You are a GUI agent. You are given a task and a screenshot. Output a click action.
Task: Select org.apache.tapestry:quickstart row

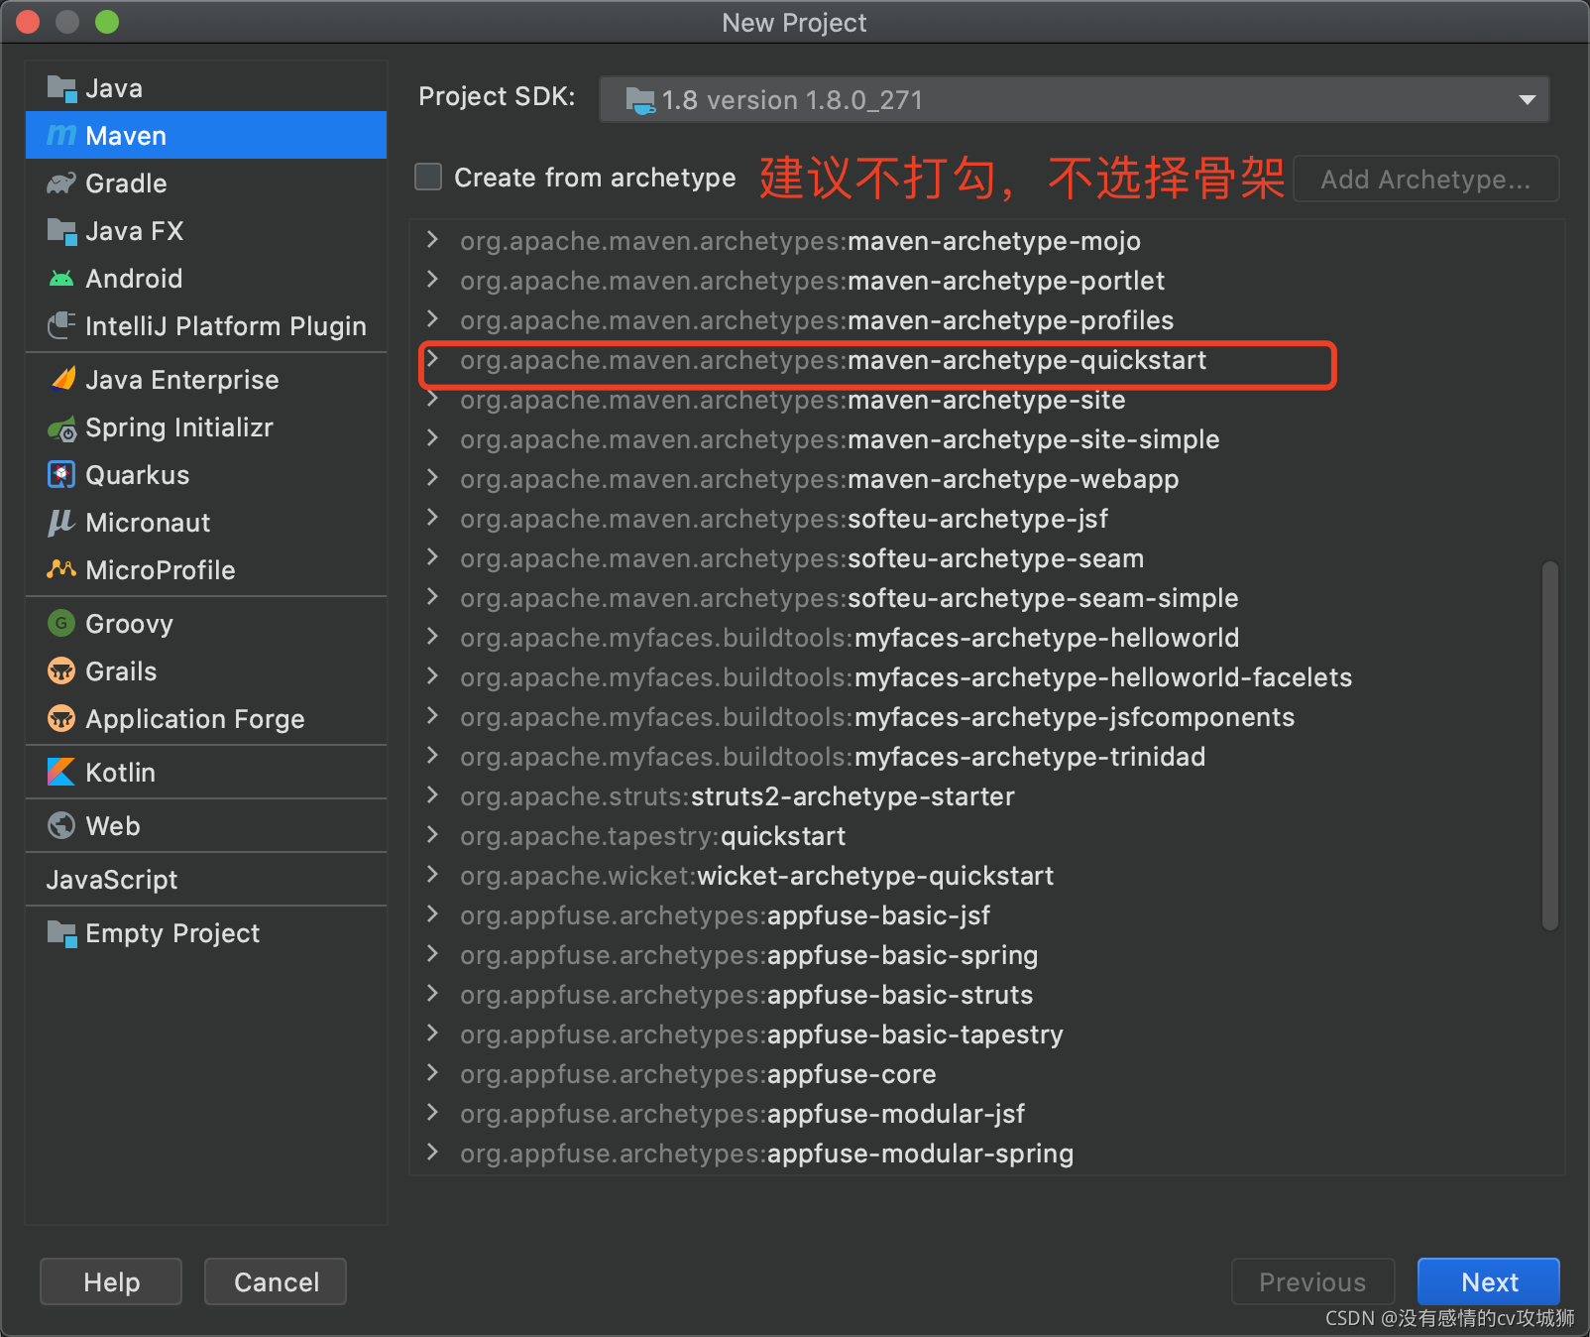click(986, 836)
